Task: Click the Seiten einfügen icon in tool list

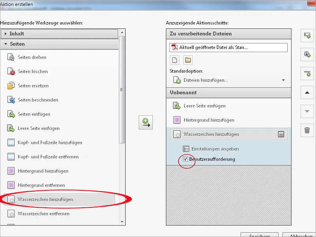Action: point(11,114)
